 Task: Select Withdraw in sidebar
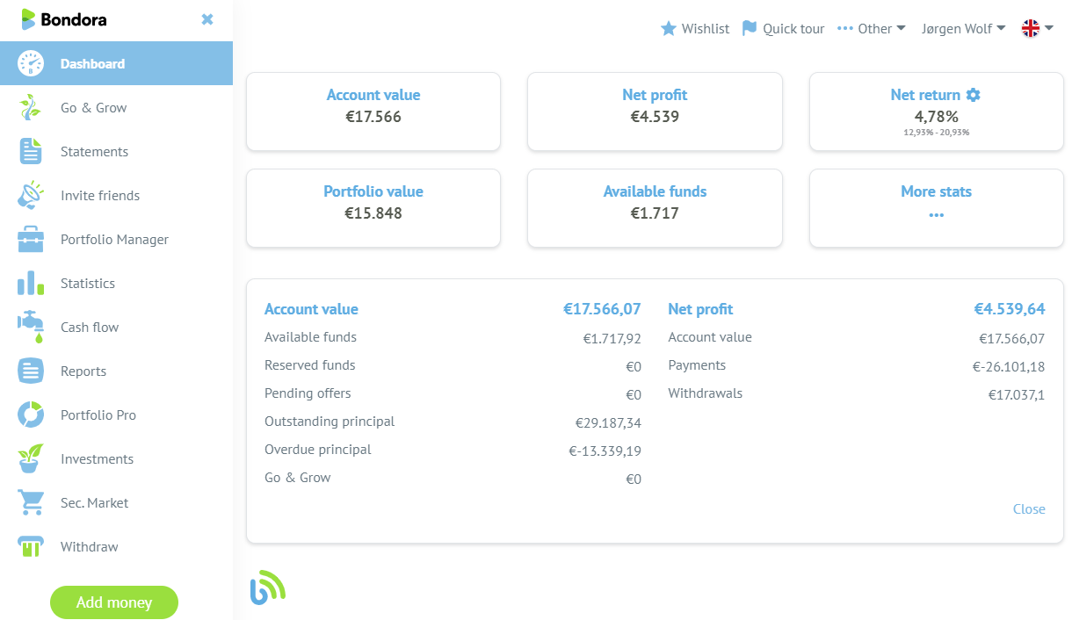tap(116, 546)
